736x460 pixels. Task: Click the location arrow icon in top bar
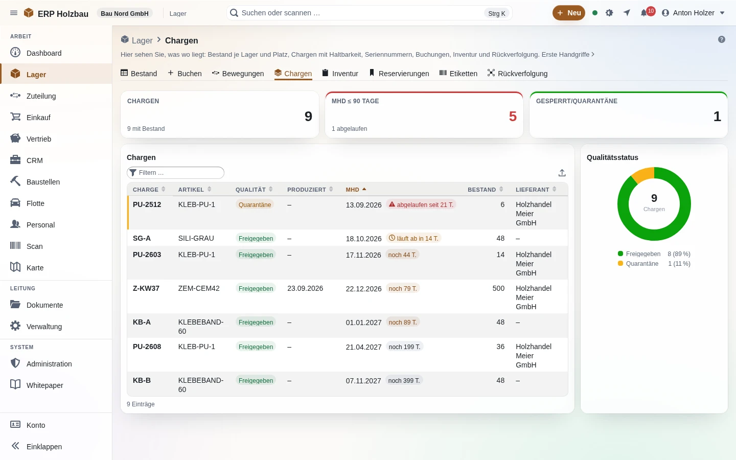click(627, 13)
